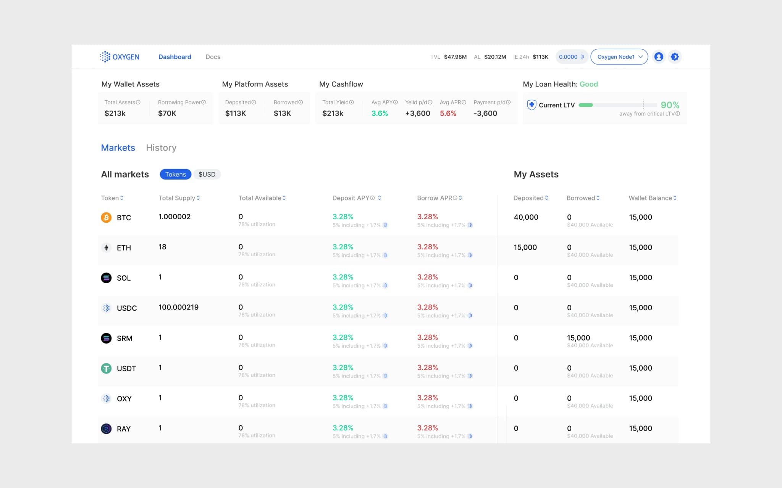Sort the Wallet Balance column
This screenshot has width=782, height=488.
pyautogui.click(x=675, y=198)
